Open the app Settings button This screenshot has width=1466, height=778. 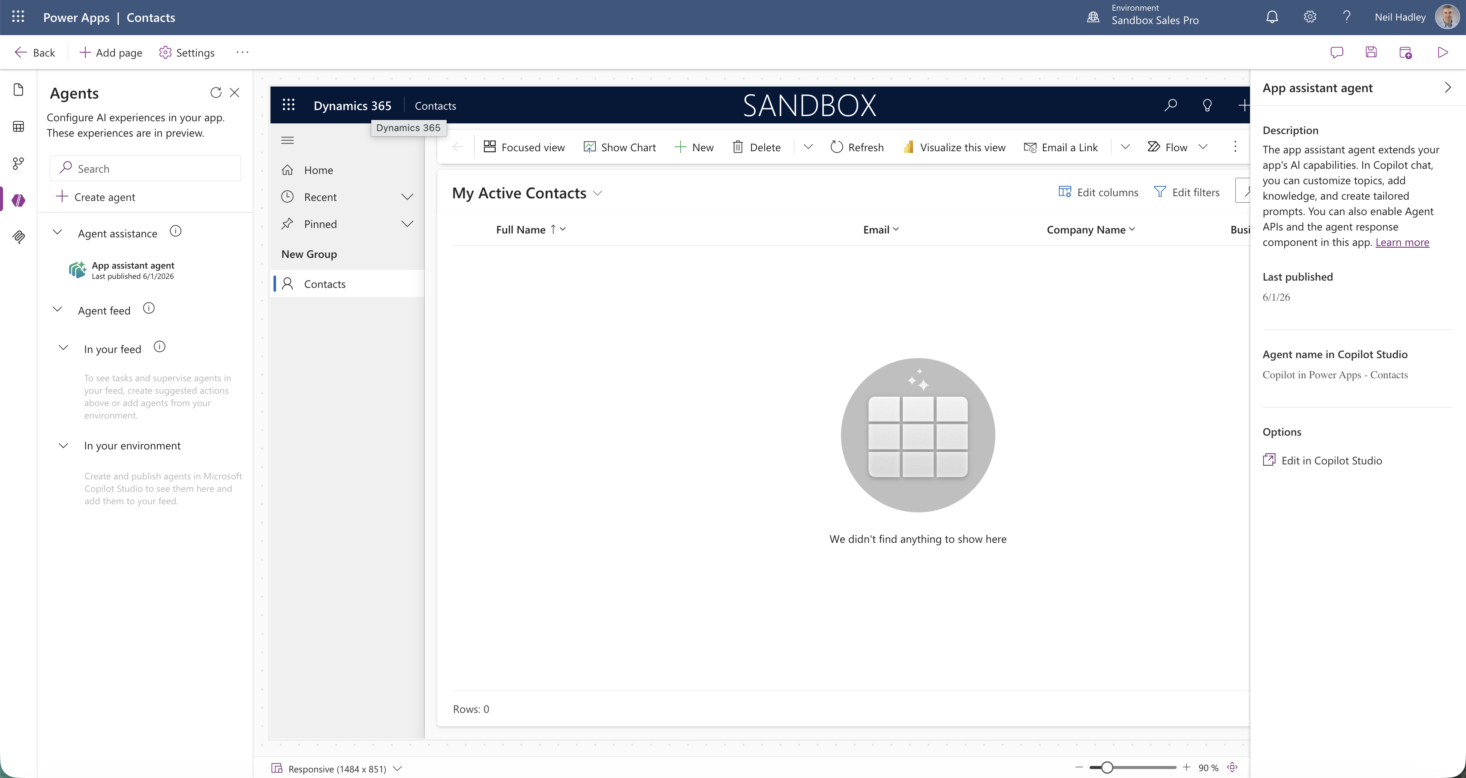[186, 52]
